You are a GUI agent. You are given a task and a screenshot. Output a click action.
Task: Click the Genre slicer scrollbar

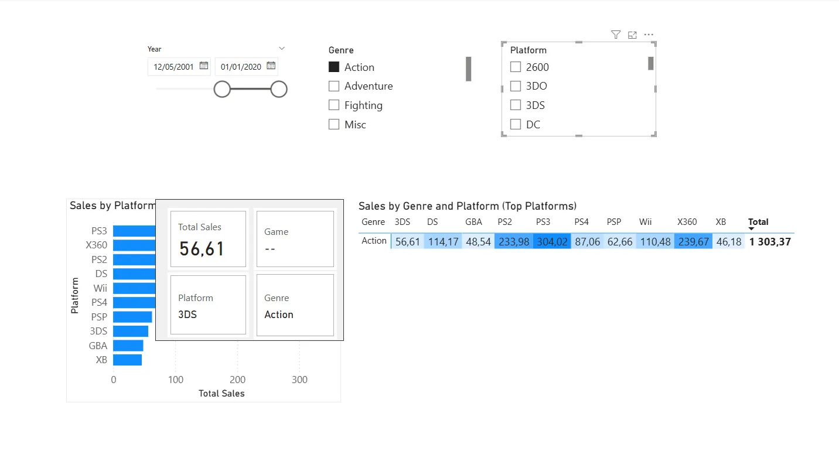click(x=469, y=69)
